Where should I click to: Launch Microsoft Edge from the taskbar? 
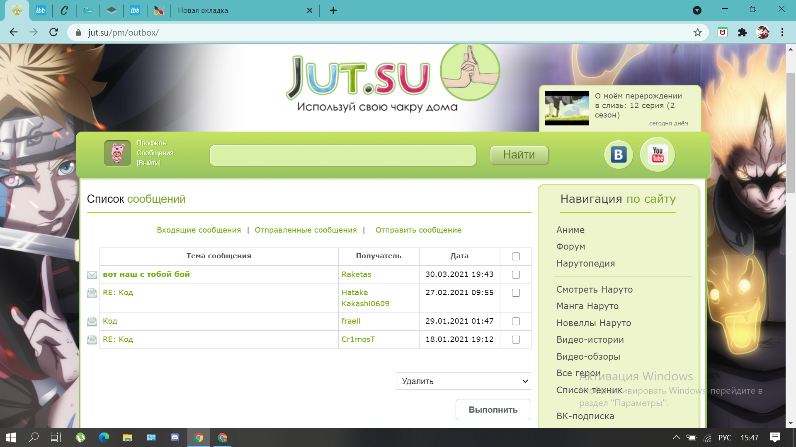coord(104,437)
